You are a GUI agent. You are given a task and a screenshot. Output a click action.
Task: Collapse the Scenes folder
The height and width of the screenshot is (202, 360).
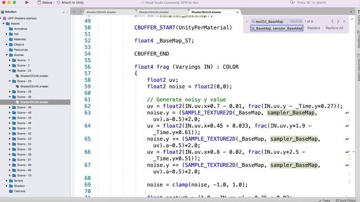tap(7, 55)
